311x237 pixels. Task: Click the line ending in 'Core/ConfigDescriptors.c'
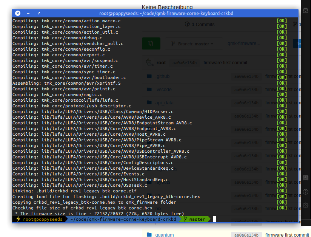click(93, 163)
